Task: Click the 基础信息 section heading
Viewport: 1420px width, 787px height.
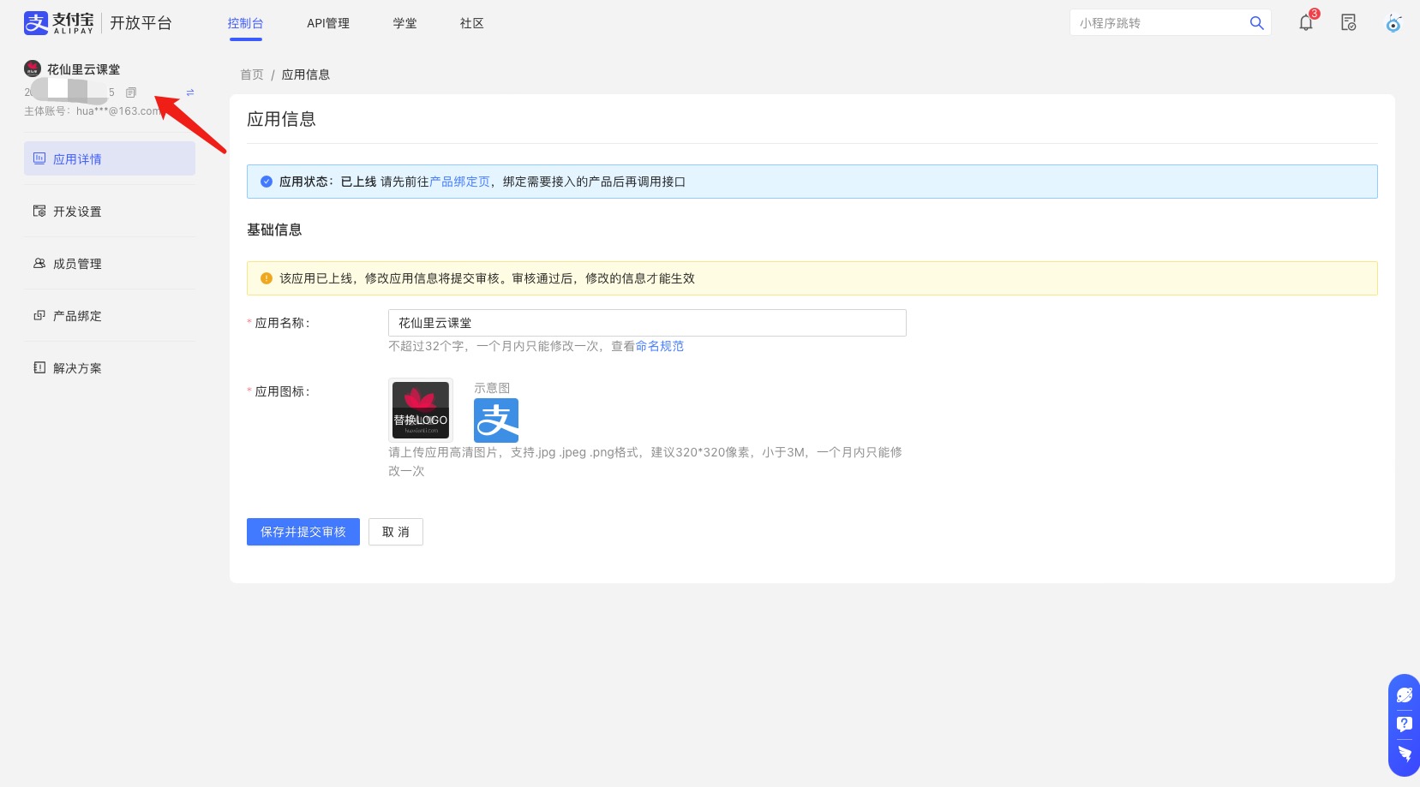Action: pyautogui.click(x=274, y=230)
